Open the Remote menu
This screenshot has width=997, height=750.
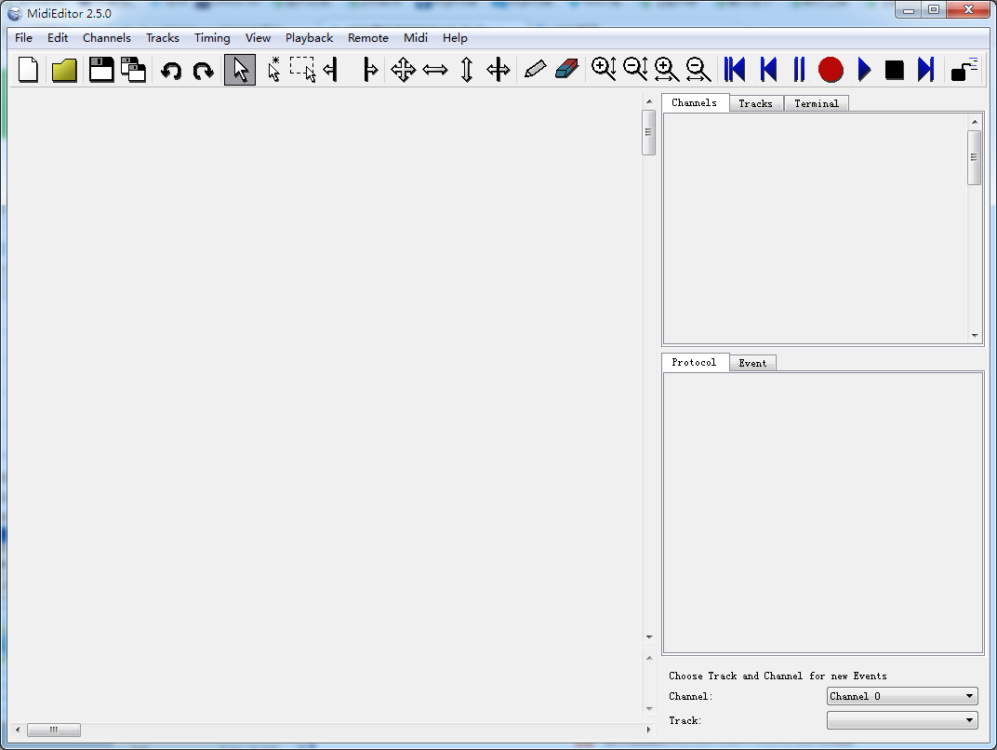click(367, 37)
